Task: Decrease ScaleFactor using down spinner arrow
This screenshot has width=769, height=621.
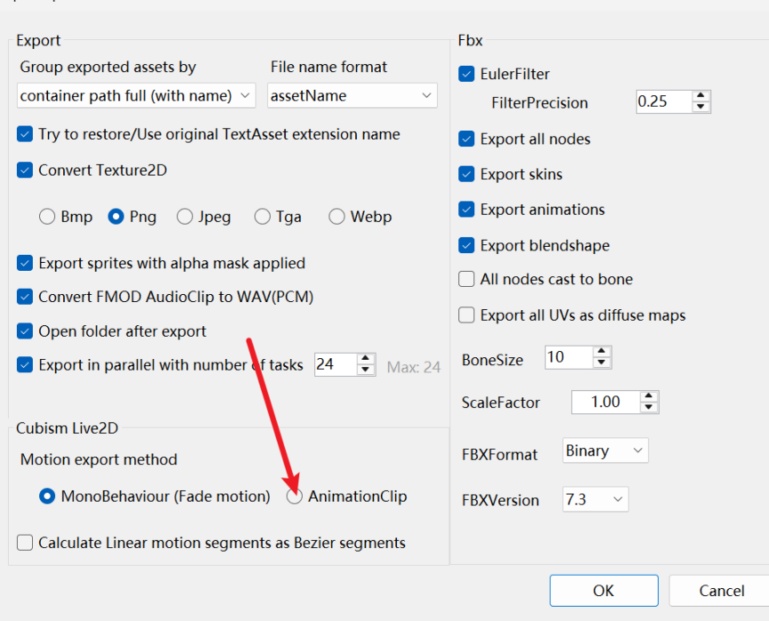Action: [x=649, y=407]
